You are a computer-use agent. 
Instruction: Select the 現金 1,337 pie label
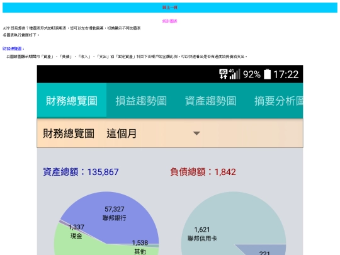[x=76, y=231]
